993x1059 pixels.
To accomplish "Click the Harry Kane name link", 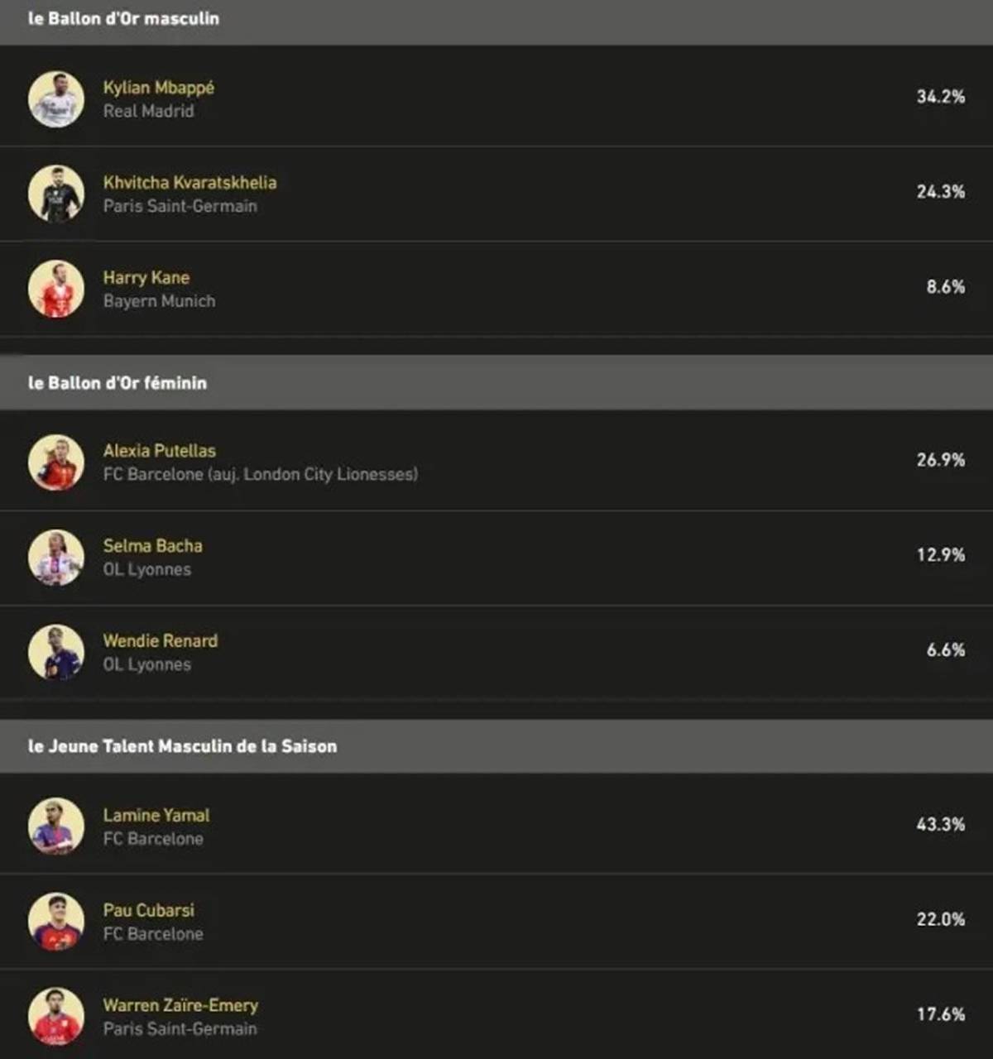I will (146, 277).
